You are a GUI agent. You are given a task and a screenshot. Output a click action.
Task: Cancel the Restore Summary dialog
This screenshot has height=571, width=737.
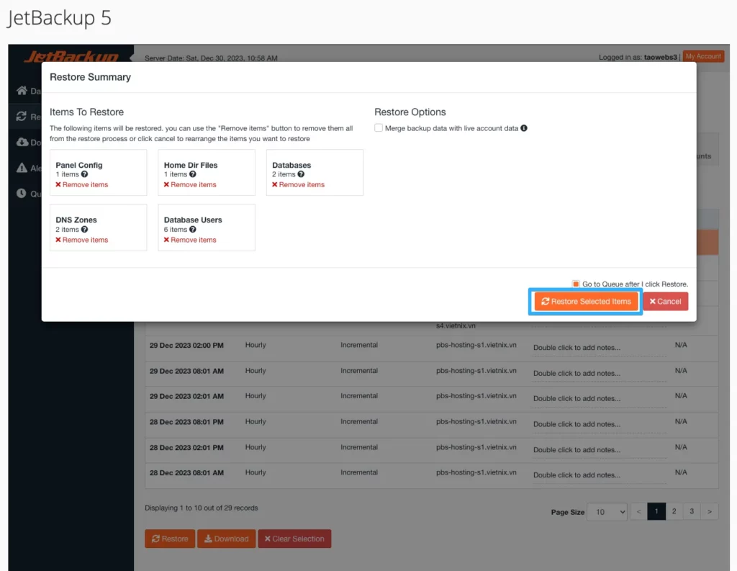click(x=665, y=302)
